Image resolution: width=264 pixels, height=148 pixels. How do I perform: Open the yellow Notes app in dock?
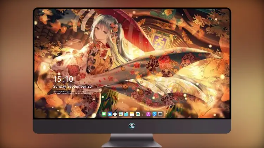132,114
